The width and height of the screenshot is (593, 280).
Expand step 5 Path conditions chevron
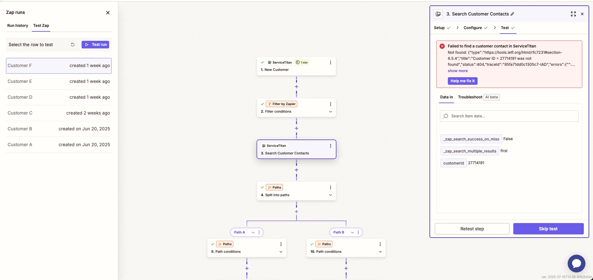coord(281,252)
